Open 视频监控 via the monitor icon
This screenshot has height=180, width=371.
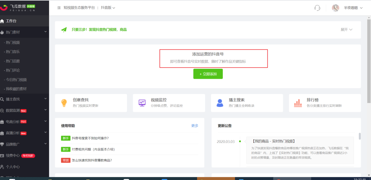pos(142,103)
